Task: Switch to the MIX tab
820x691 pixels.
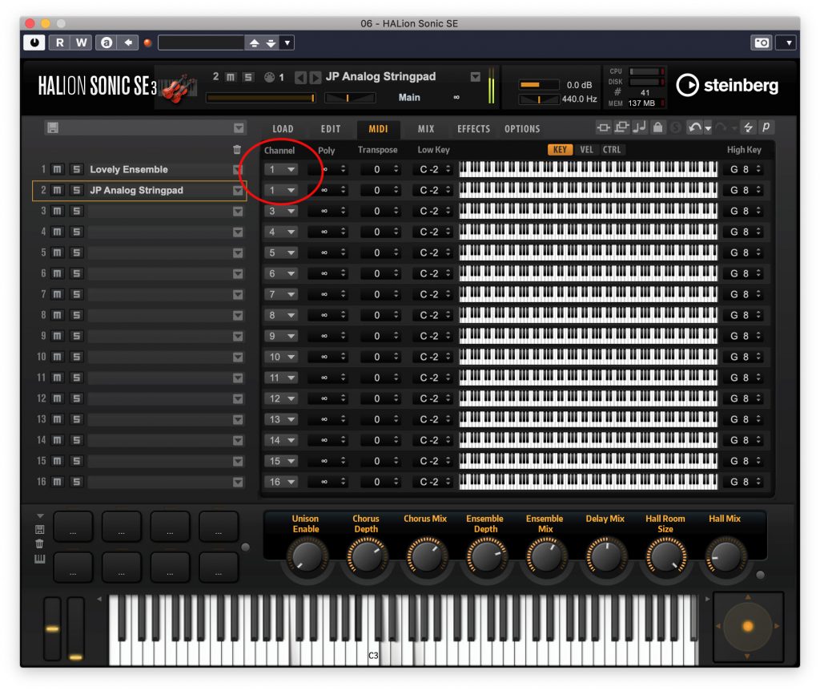Action: [x=425, y=128]
